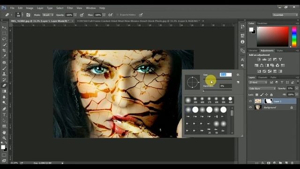
Task: Select the Lasso tool
Action: (x=4, y=39)
